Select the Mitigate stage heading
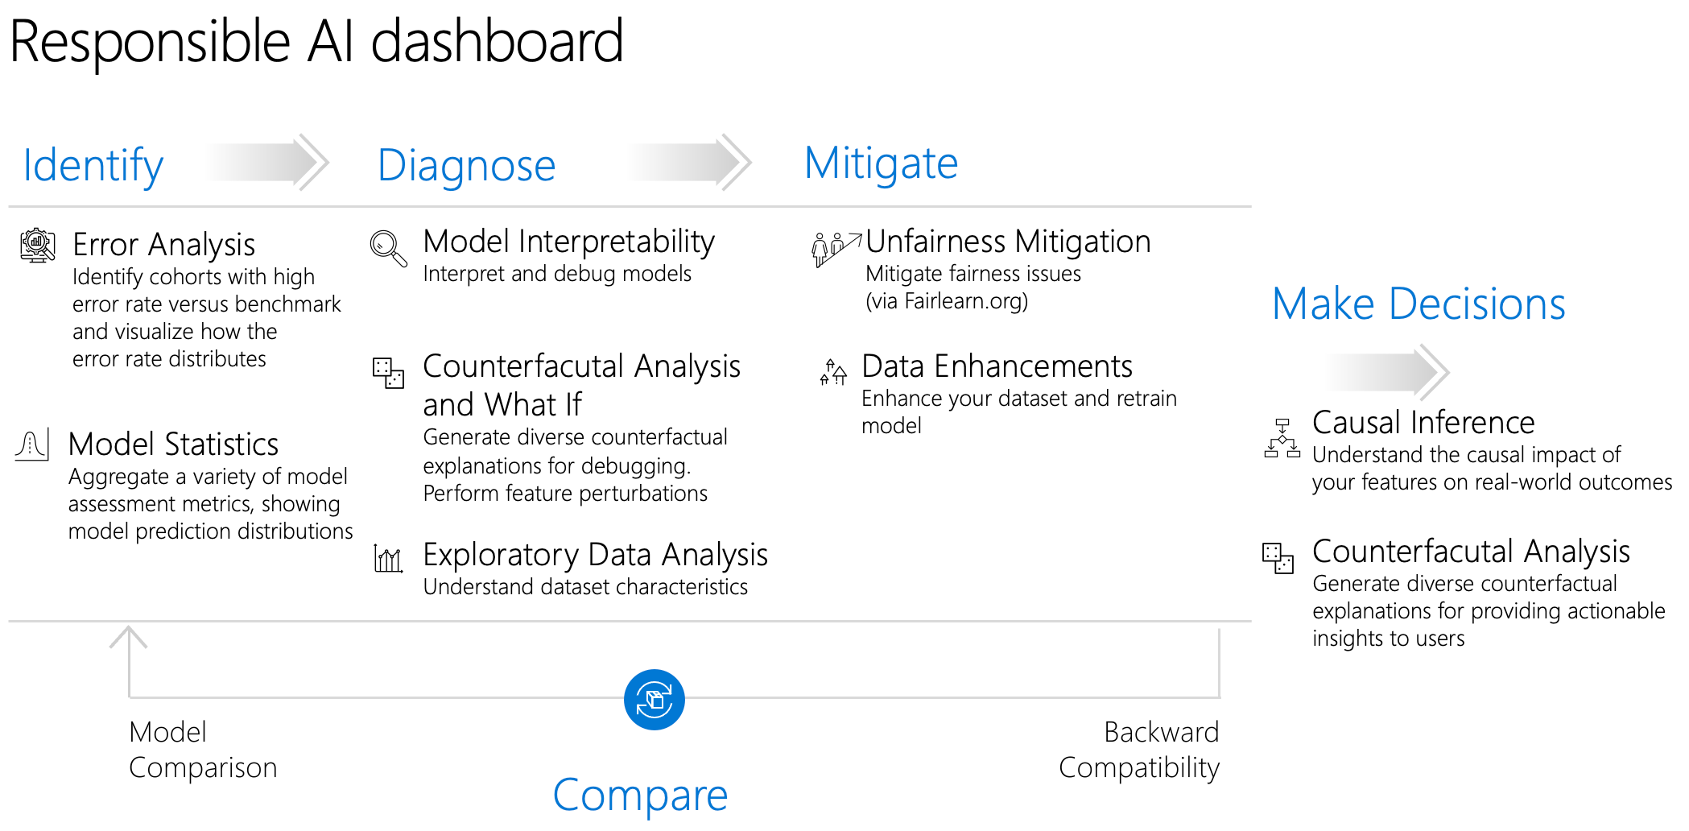The width and height of the screenshot is (1689, 831). 881,163
